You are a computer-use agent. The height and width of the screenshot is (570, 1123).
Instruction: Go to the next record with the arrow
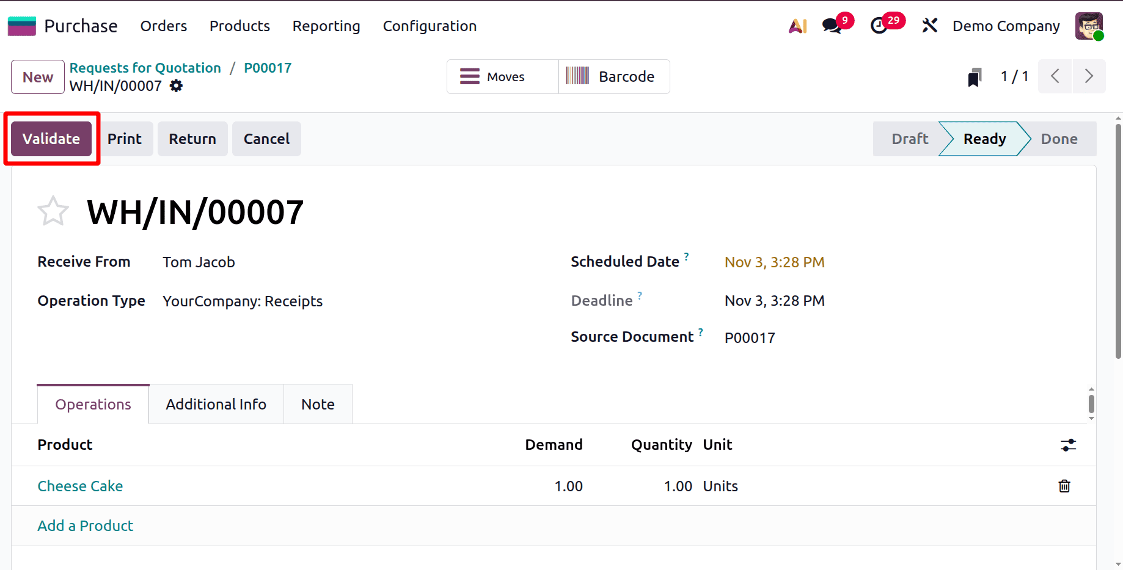click(1089, 76)
